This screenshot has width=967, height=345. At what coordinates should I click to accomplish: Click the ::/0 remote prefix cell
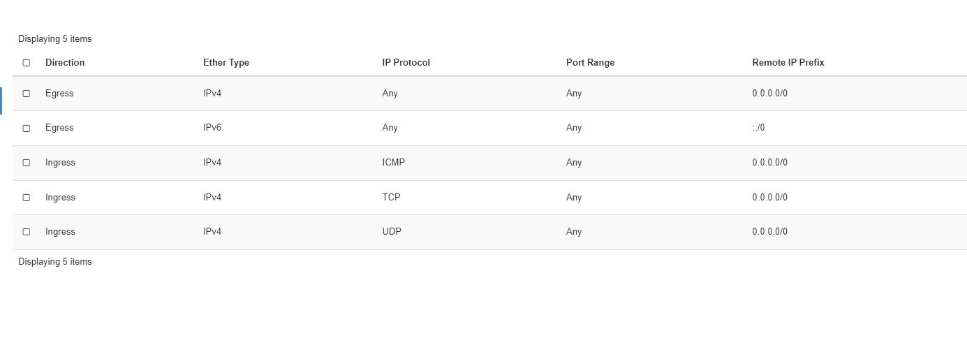758,128
